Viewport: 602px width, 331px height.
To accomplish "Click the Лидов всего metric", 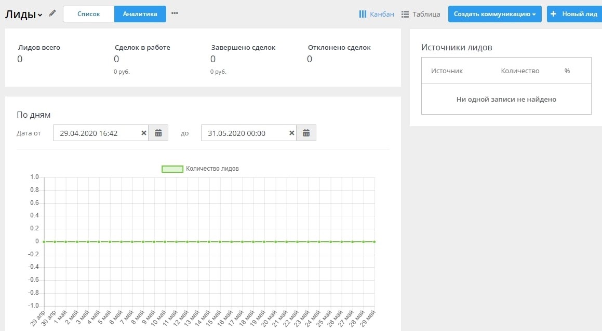I will (39, 48).
